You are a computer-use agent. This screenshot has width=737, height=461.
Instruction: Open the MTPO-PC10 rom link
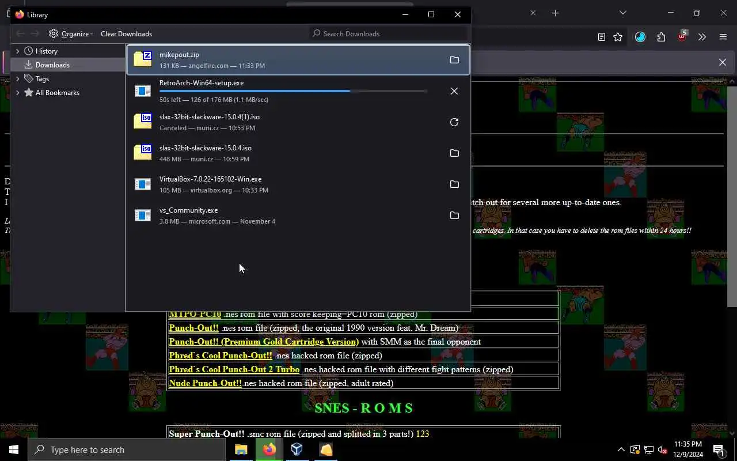tap(195, 314)
